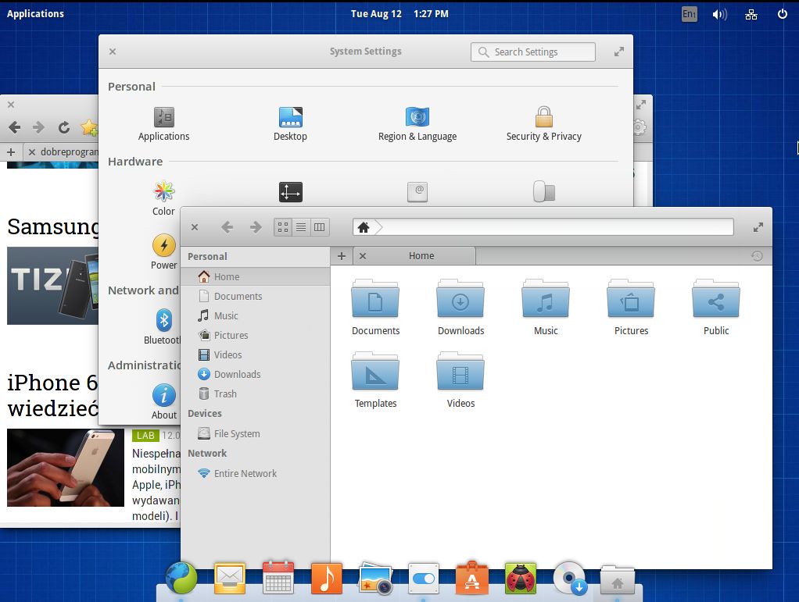Click the volume icon in top panel
Screen dimensions: 799x602
pyautogui.click(x=719, y=14)
